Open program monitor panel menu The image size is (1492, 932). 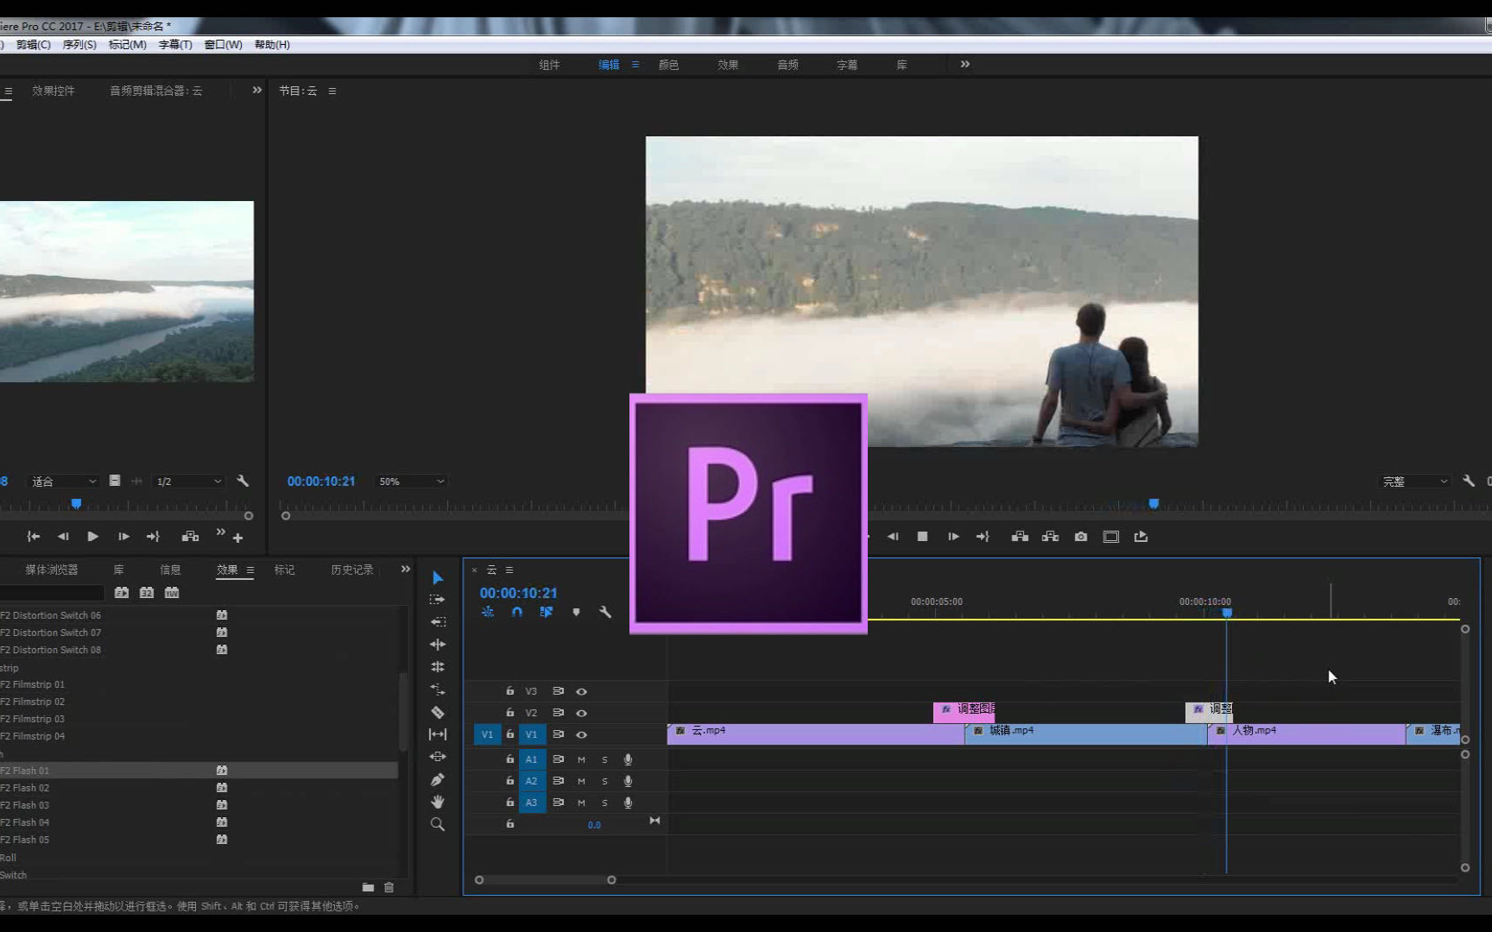[x=332, y=91]
